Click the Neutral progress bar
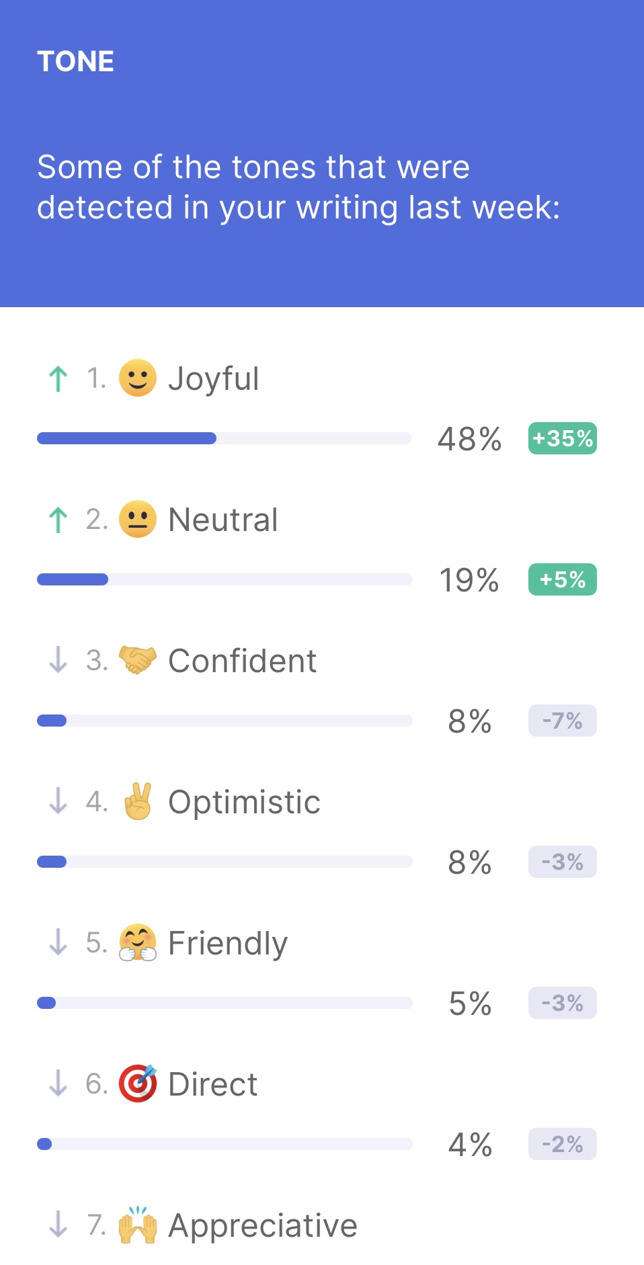The image size is (644, 1265). [x=224, y=579]
